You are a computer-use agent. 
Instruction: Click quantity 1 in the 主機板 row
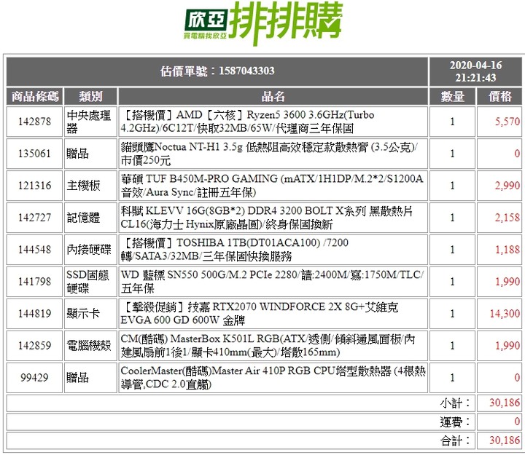point(452,186)
